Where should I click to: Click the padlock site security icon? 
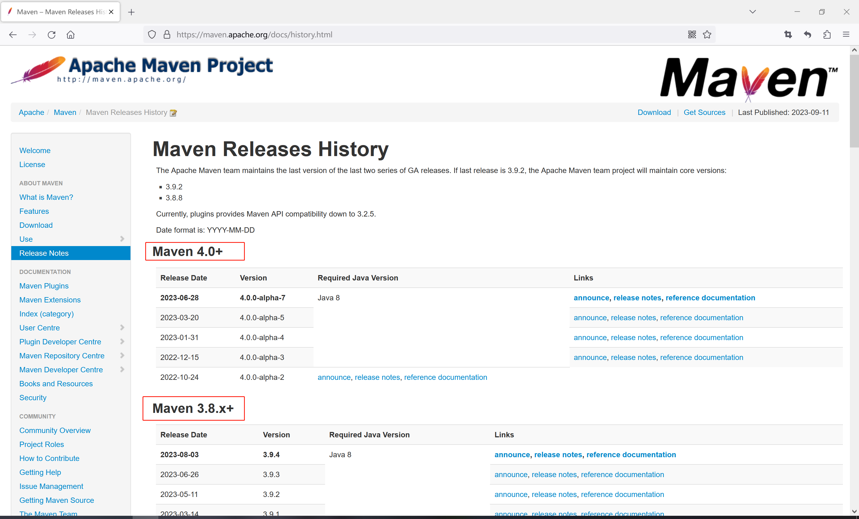[x=167, y=35]
